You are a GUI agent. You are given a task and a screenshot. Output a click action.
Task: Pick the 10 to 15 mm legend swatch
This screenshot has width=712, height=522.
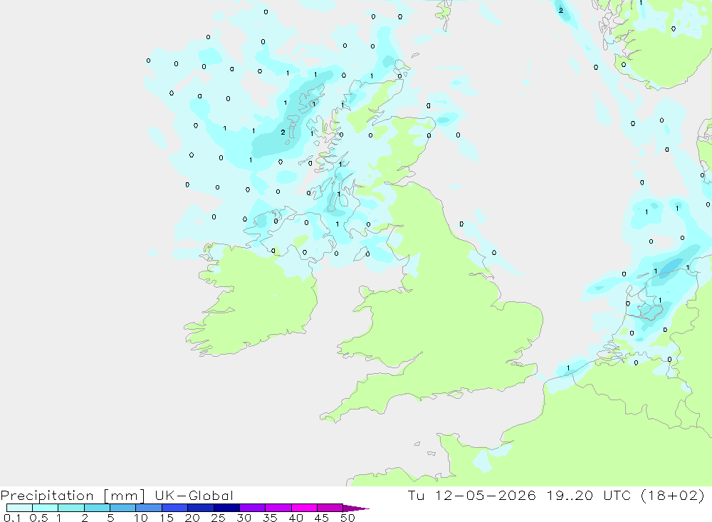(149, 508)
